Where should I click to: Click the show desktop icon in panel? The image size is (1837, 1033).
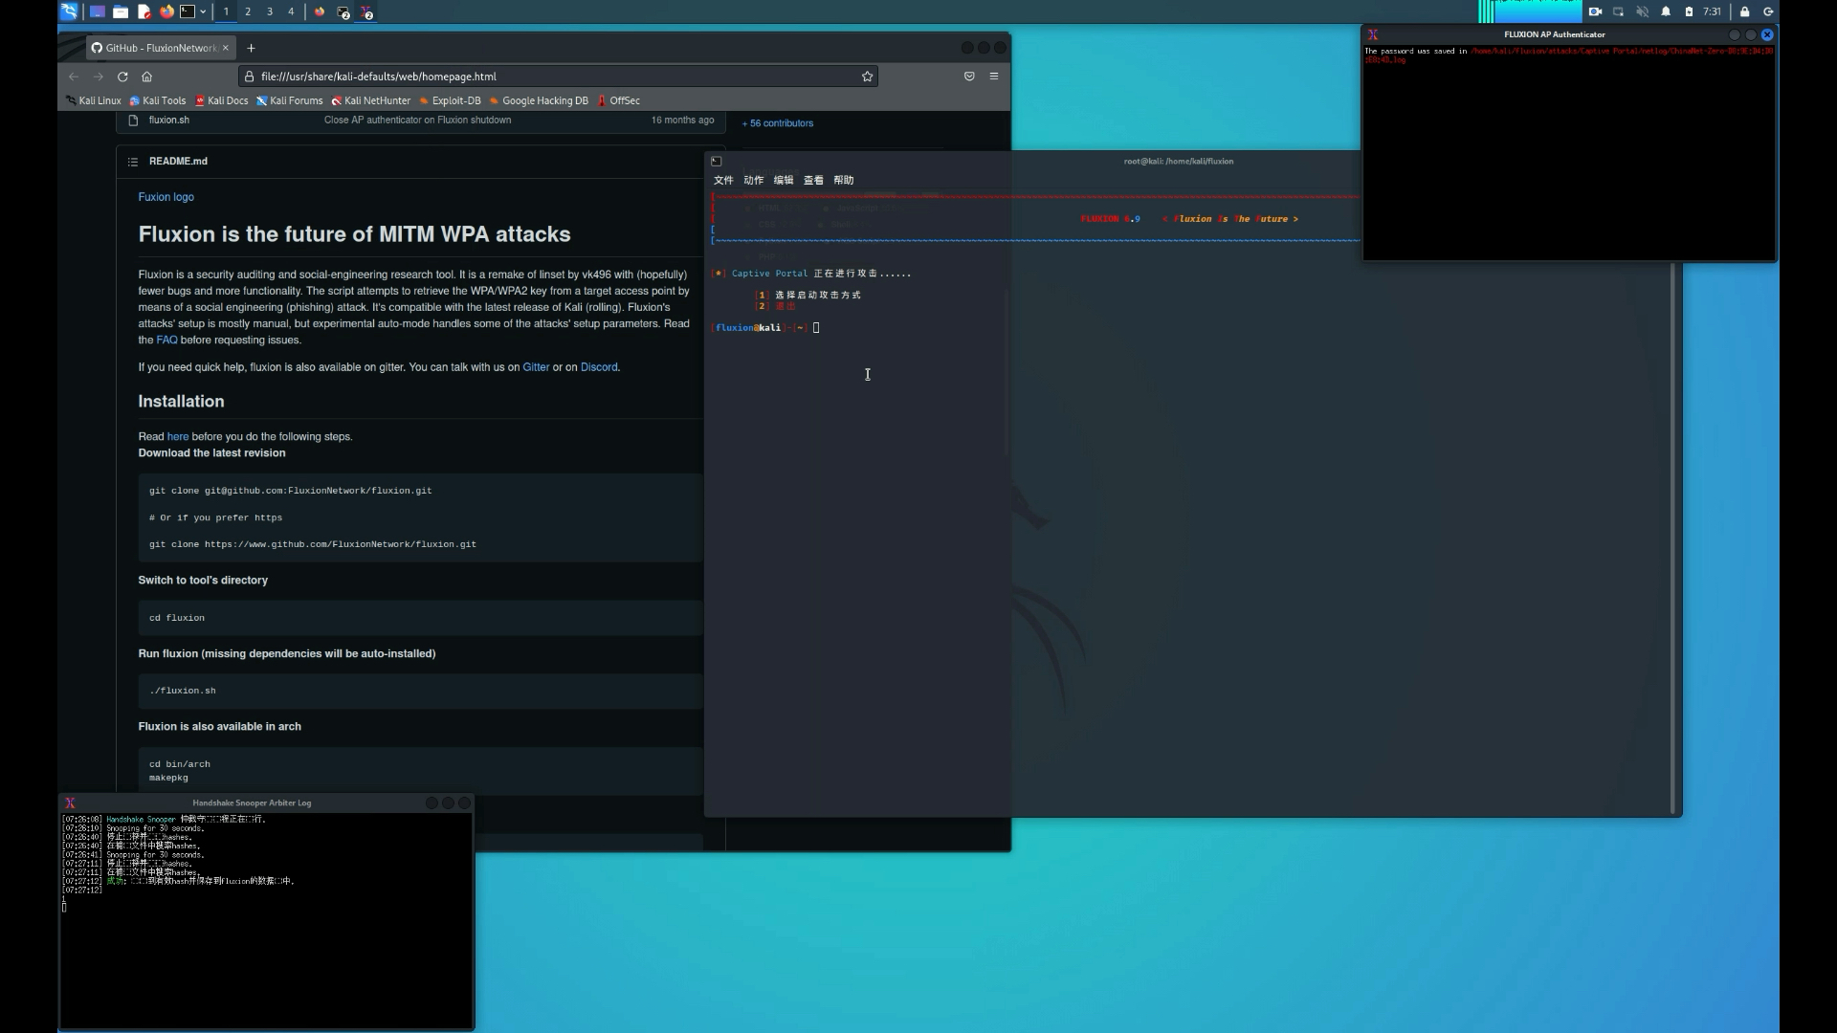pyautogui.click(x=98, y=11)
